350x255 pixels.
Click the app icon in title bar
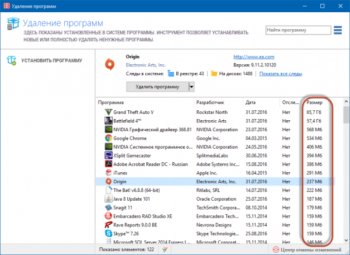tap(6, 6)
